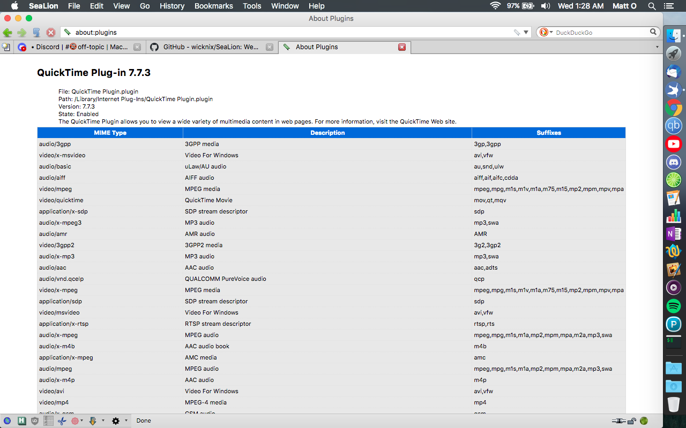
Task: Open the Tools menu
Action: click(x=252, y=6)
